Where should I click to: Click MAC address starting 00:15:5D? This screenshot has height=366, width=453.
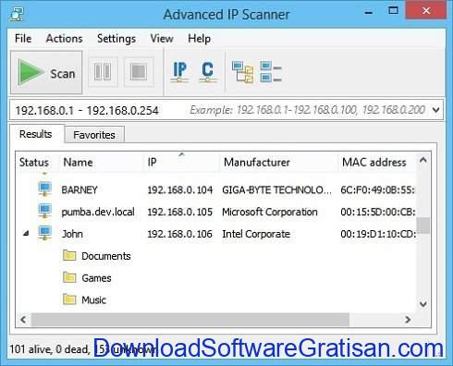[378, 212]
